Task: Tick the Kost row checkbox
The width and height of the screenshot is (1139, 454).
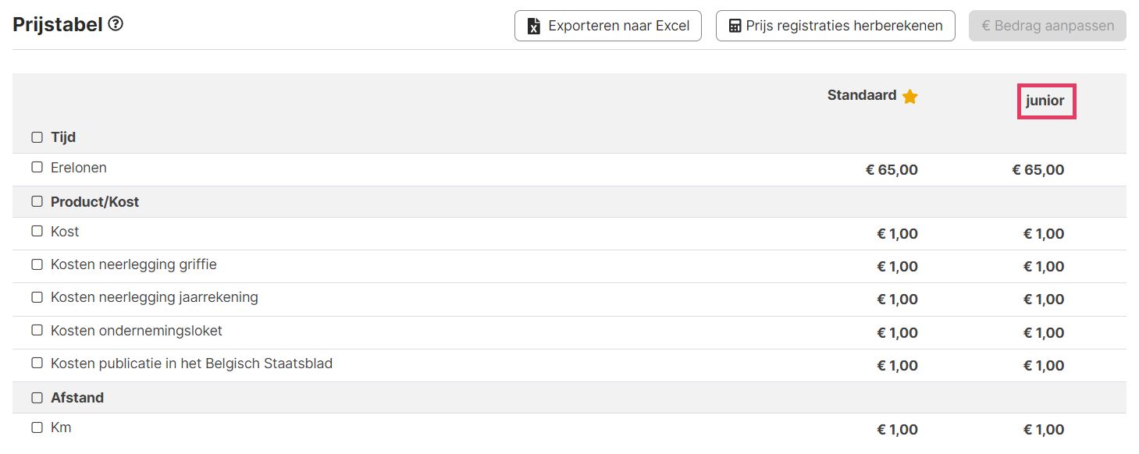Action: [37, 231]
